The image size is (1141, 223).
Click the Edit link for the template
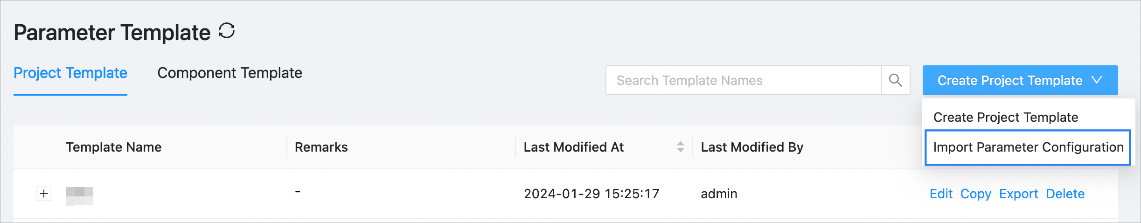click(x=941, y=194)
